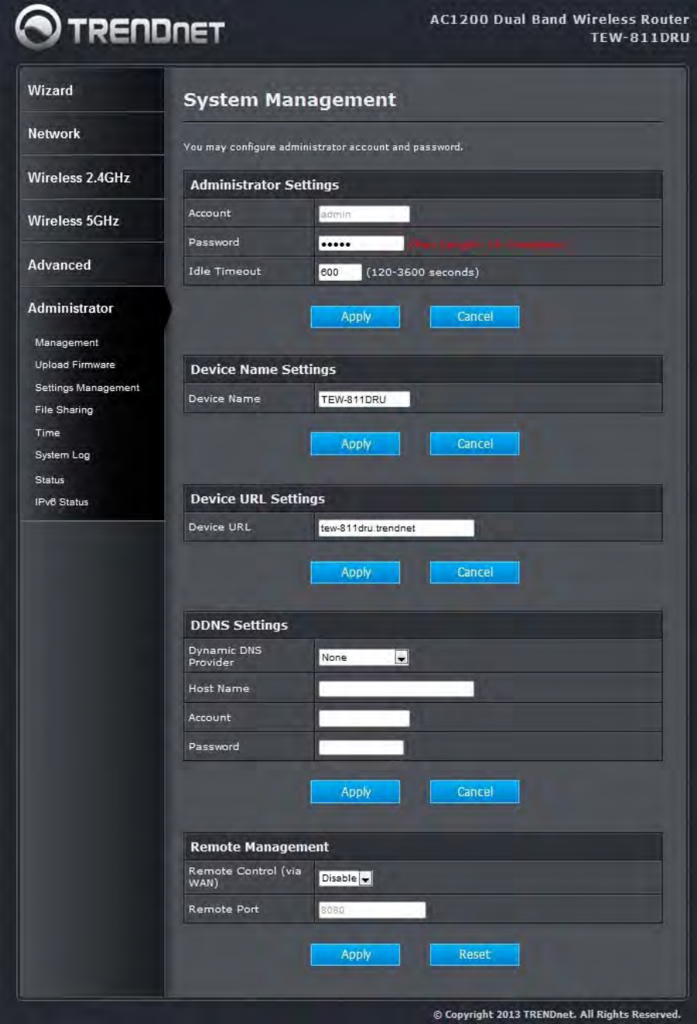The image size is (697, 1024).
Task: Open the IPv6 Status page
Action: click(x=62, y=502)
